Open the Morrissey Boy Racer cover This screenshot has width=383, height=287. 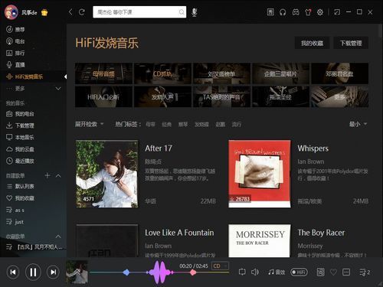pyautogui.click(x=260, y=240)
